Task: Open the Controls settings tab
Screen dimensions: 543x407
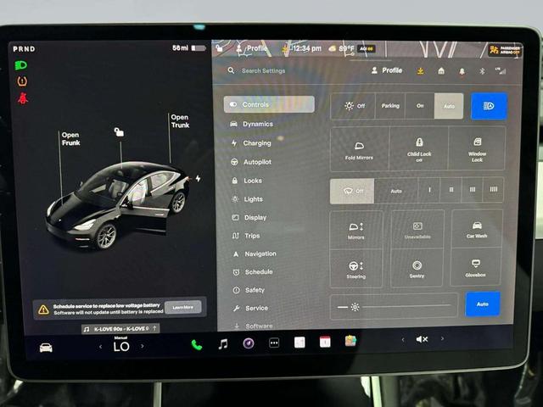Action: click(x=269, y=104)
